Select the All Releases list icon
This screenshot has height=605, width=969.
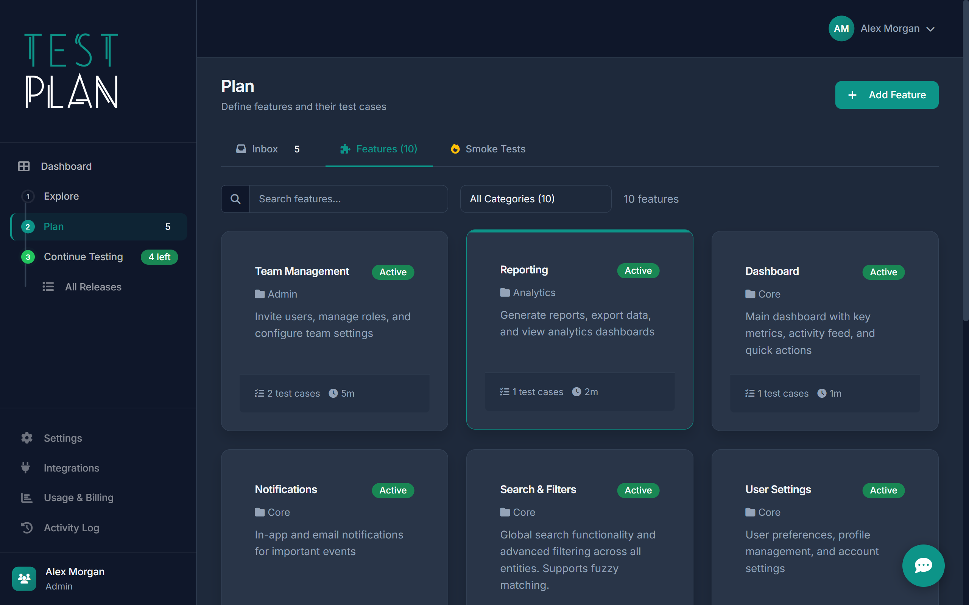click(x=48, y=287)
